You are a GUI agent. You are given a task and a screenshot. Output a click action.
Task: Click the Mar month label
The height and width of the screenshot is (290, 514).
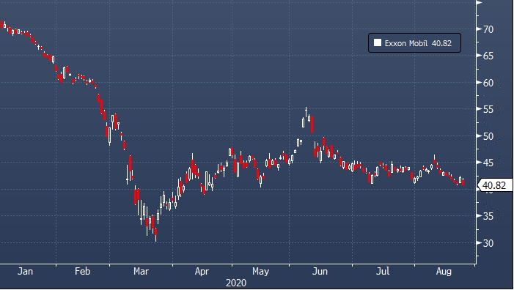[x=141, y=272]
